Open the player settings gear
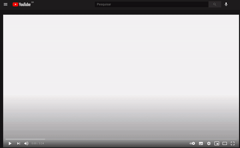This screenshot has height=148, width=240. (209, 144)
